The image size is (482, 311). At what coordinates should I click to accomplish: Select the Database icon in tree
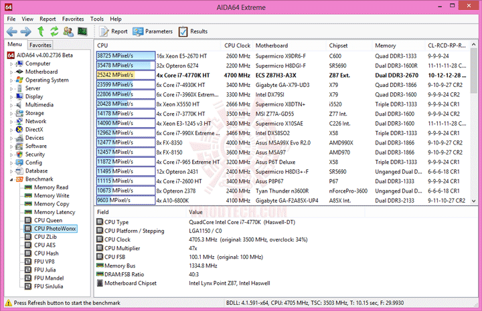(x=19, y=171)
